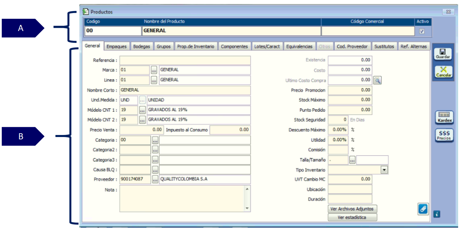
Task: Click the Nota text area
Action: point(182,199)
